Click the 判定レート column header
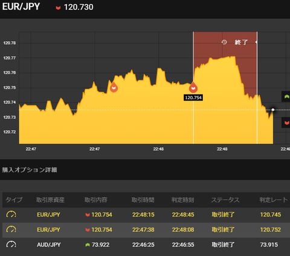The width and height of the screenshot is (290, 256). click(274, 200)
